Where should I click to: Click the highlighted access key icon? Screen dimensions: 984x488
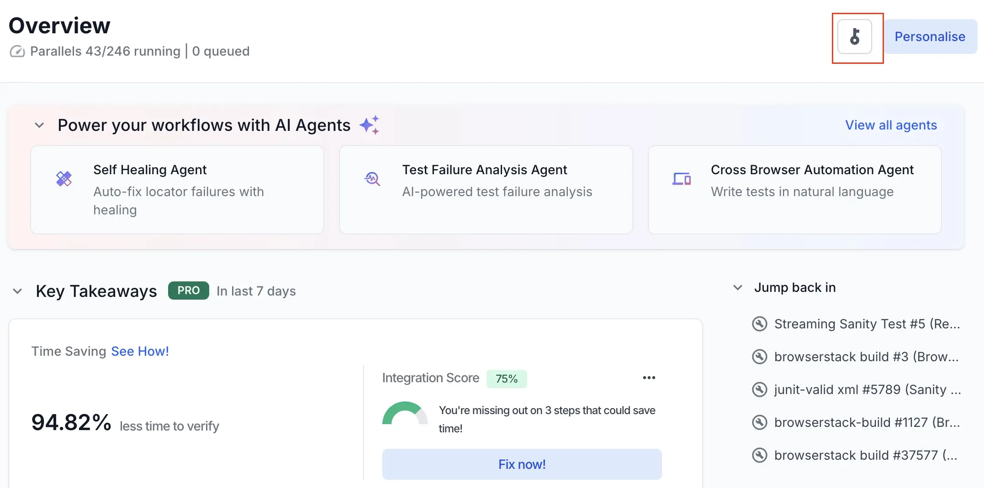tap(856, 37)
